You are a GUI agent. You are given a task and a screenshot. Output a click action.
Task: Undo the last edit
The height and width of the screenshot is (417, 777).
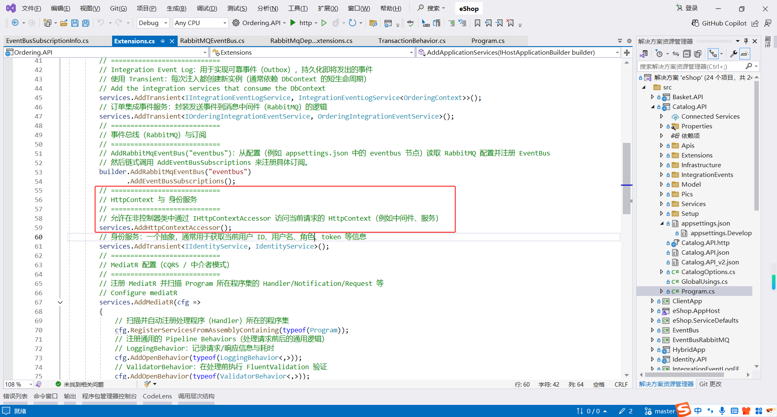click(x=101, y=23)
